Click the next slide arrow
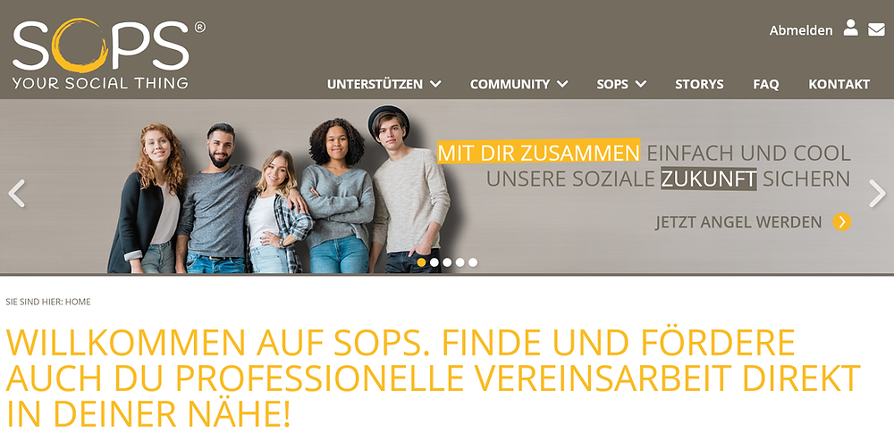The image size is (894, 432). (877, 194)
